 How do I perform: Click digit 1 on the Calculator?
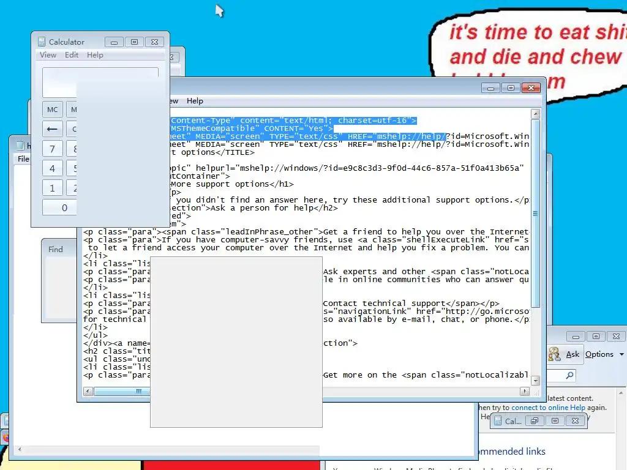[53, 188]
